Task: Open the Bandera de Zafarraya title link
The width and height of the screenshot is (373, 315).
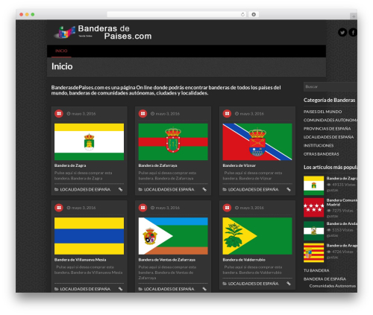Action: (x=157, y=165)
